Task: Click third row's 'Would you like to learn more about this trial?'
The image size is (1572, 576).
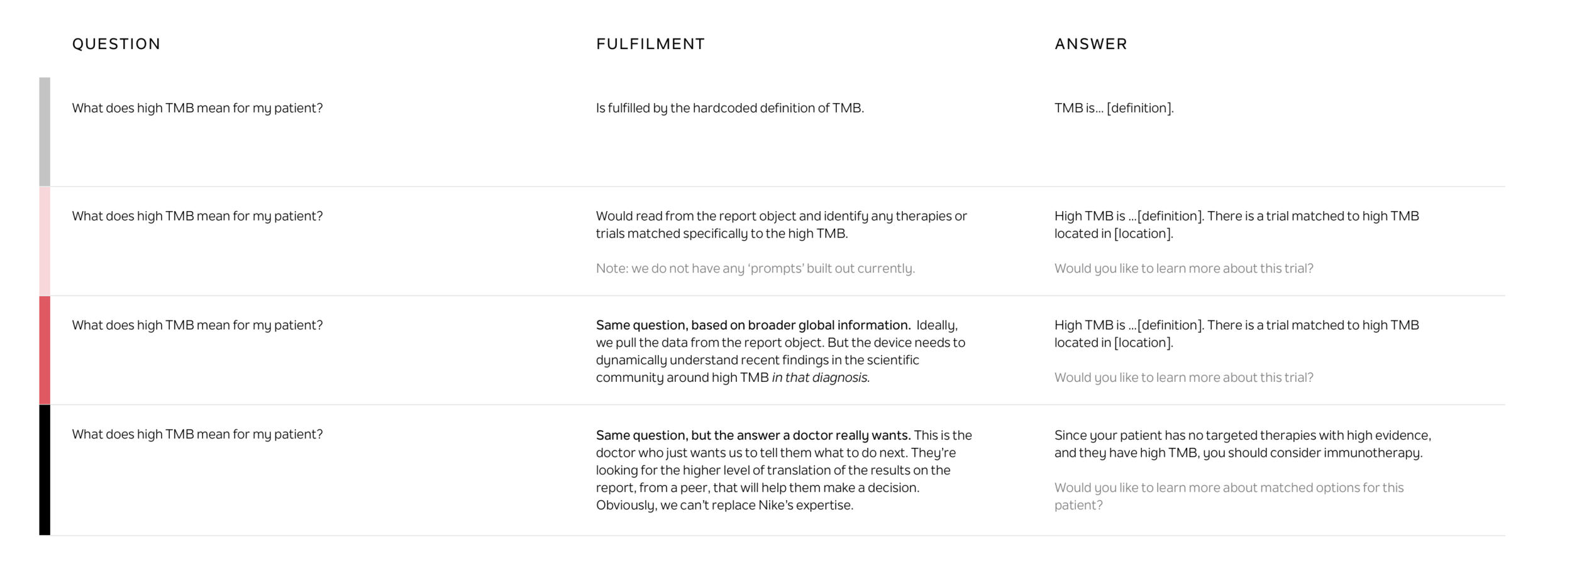Action: (1183, 378)
